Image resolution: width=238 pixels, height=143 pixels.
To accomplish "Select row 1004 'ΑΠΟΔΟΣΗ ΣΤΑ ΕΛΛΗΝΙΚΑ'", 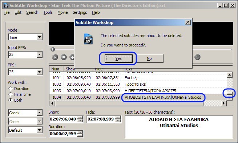I will [138, 97].
